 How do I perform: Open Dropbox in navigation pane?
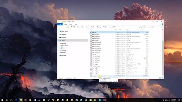pos(63,34)
